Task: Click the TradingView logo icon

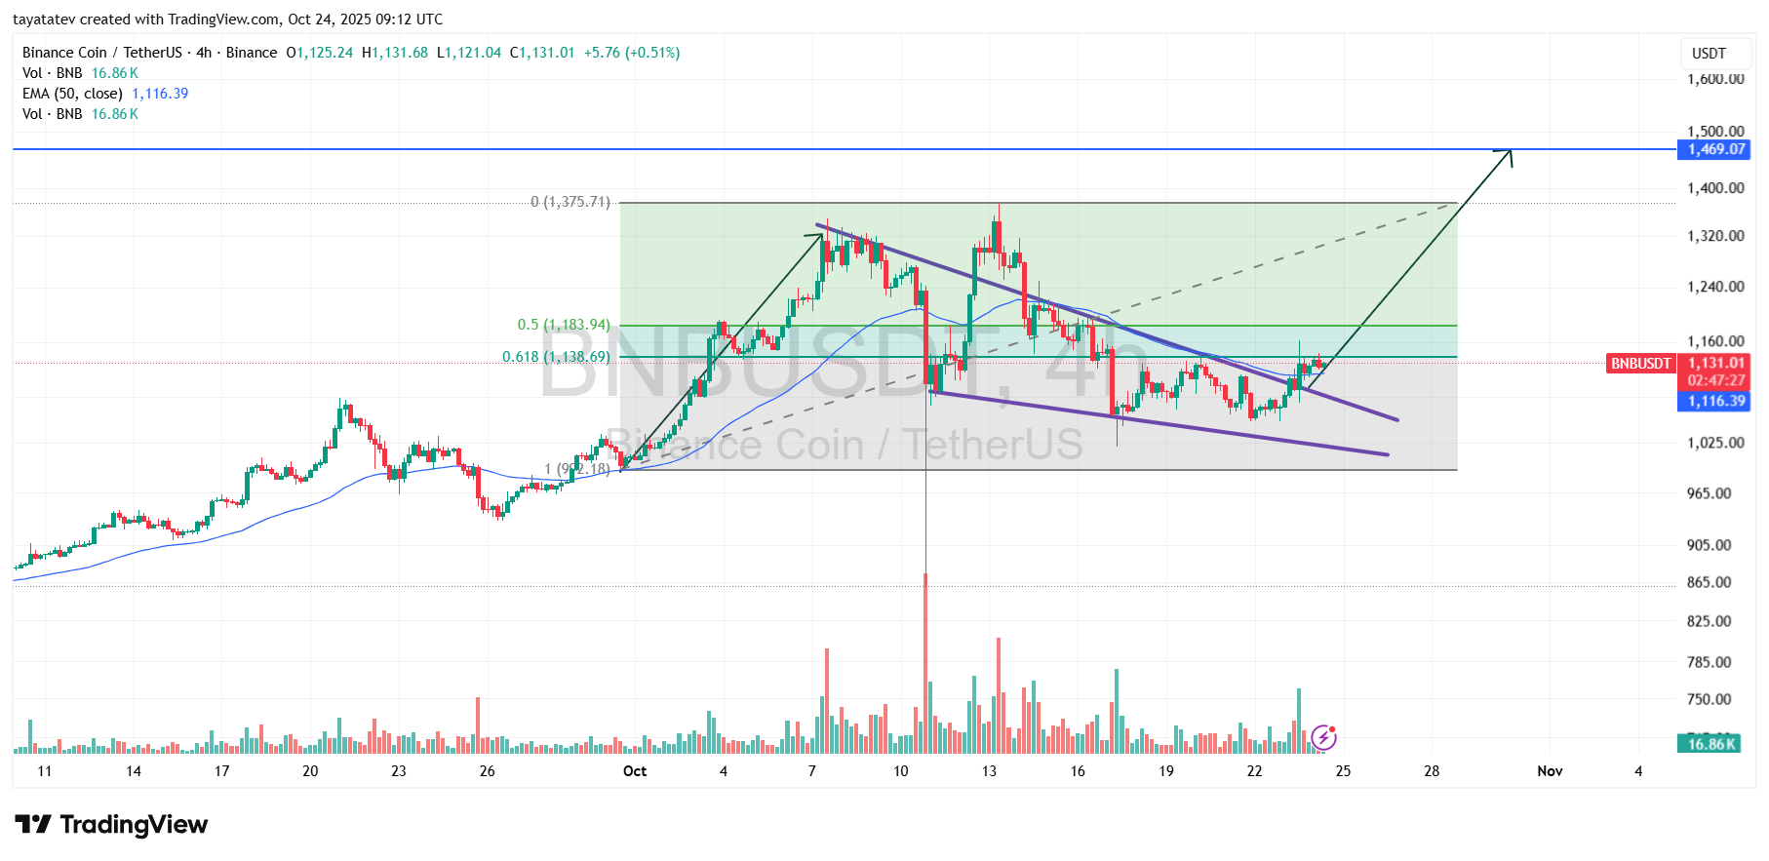Action: click(33, 825)
